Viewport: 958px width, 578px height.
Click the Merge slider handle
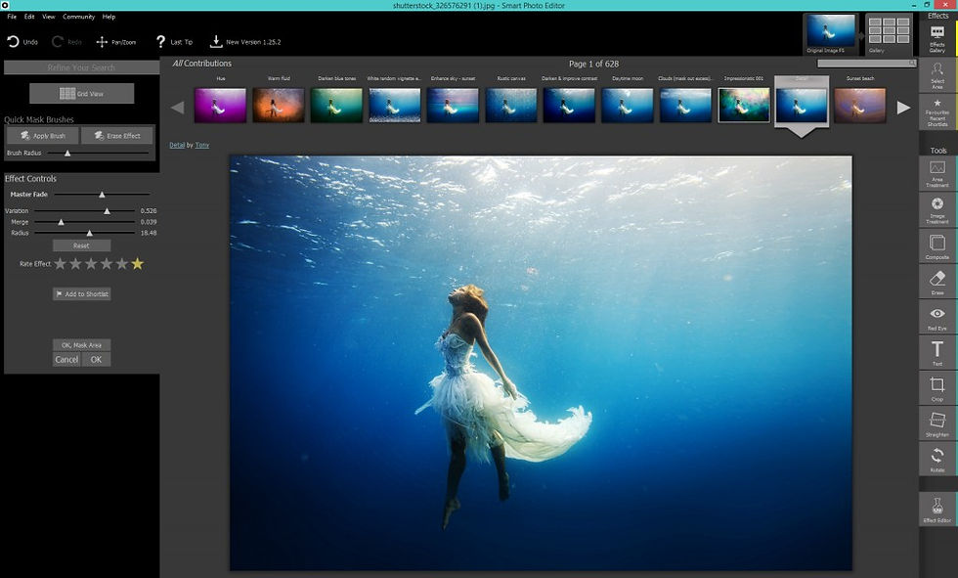point(61,222)
